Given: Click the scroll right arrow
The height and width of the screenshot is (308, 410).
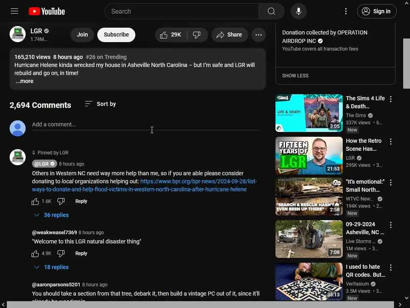Looking at the screenshot, I should 400,304.
